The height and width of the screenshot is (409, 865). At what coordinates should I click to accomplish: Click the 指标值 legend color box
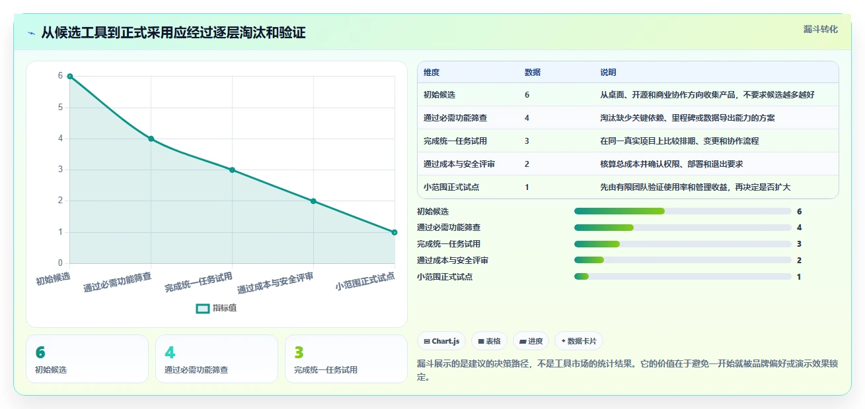click(x=203, y=308)
